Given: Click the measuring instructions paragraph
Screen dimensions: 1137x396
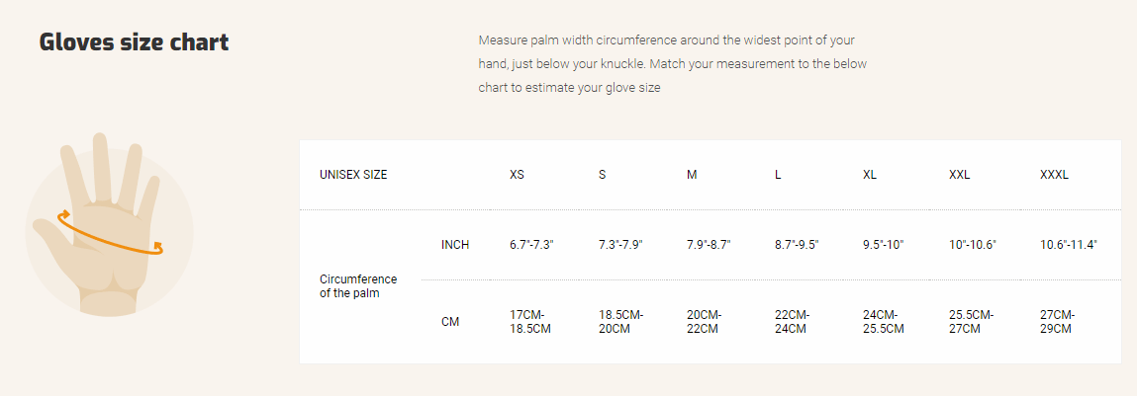Looking at the screenshot, I should pos(672,64).
